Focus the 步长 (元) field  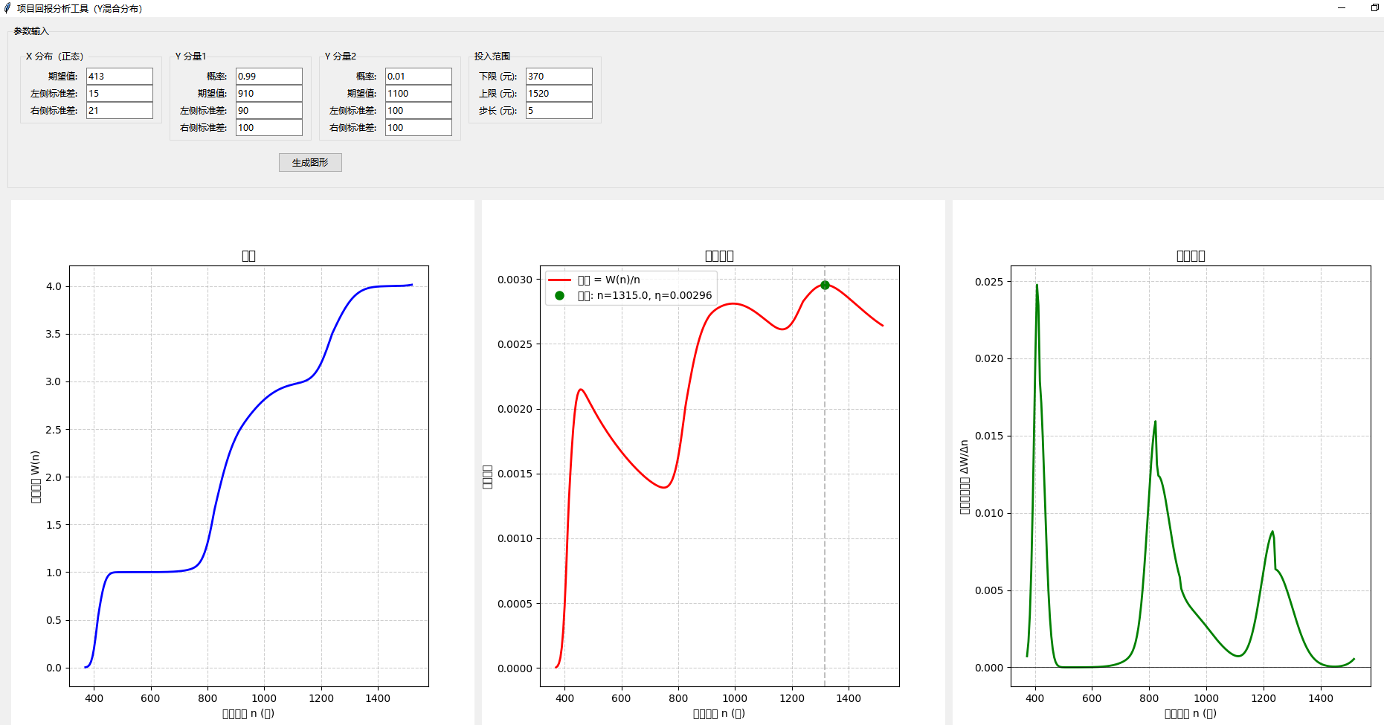559,110
